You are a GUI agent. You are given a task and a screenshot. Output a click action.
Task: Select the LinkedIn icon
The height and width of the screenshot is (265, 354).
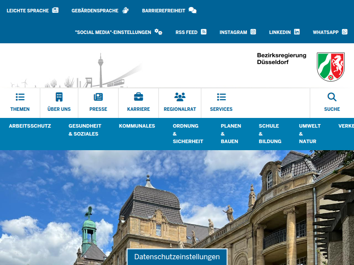tap(296, 32)
